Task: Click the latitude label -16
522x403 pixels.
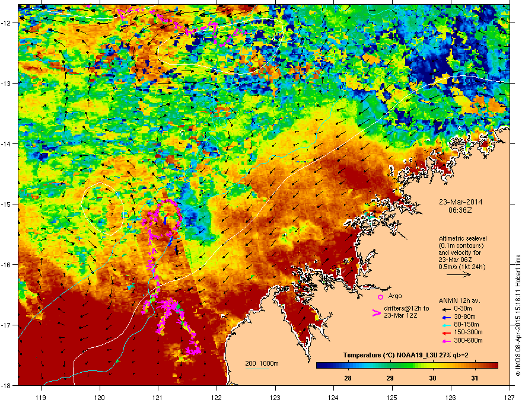Action: [6, 265]
